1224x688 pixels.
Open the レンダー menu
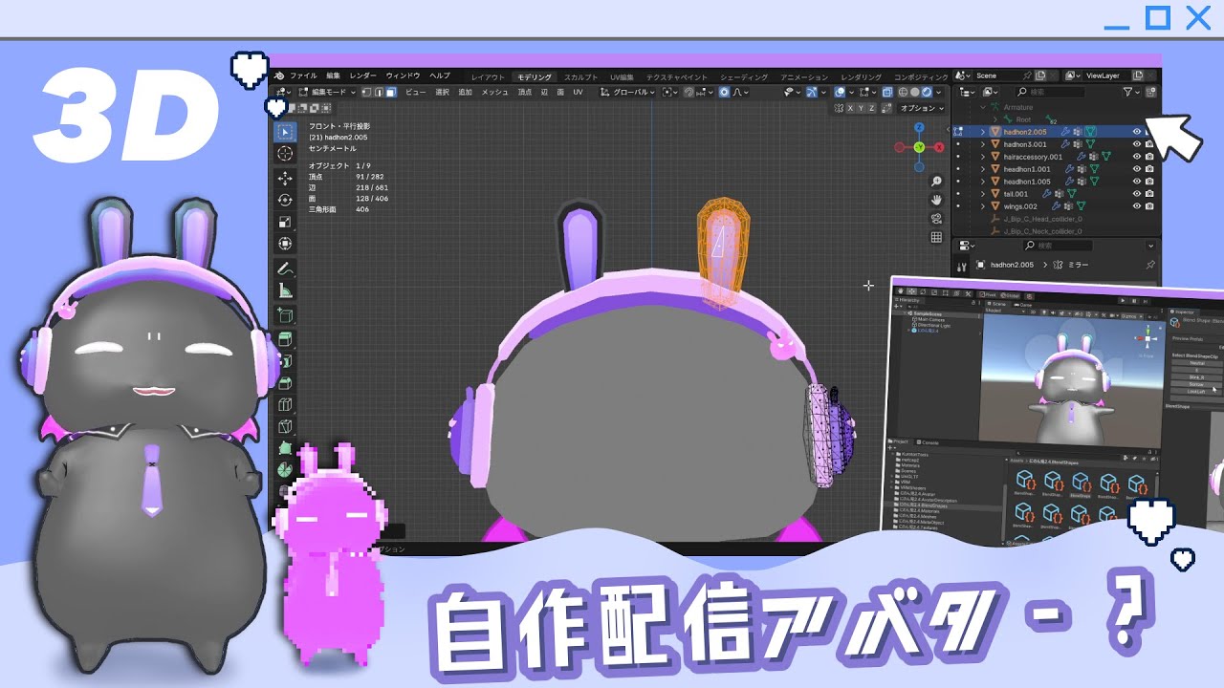363,75
